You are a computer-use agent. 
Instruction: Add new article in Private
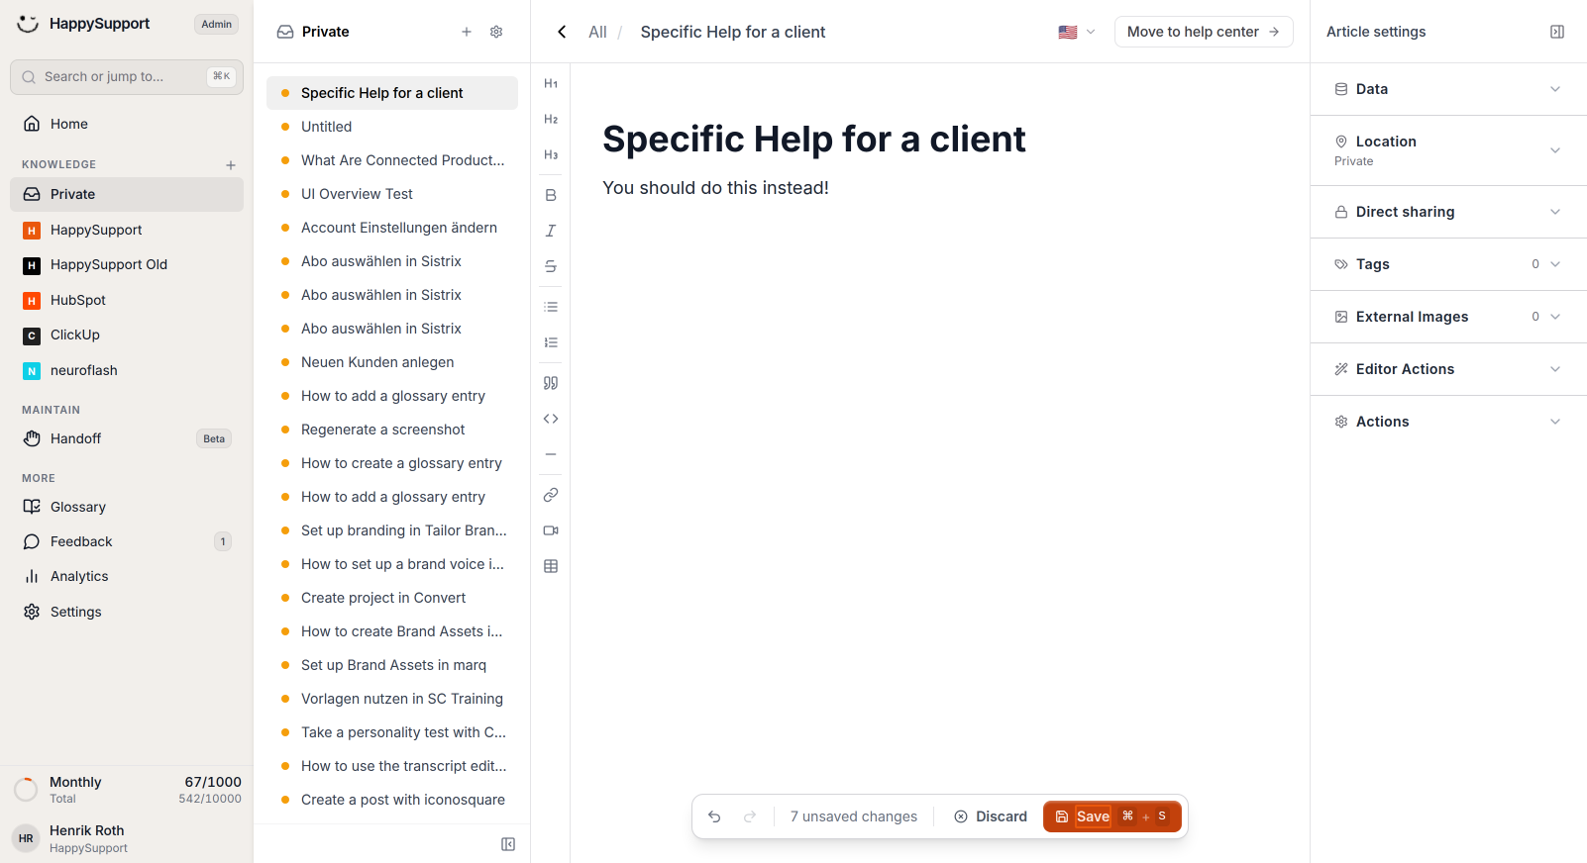click(x=467, y=32)
